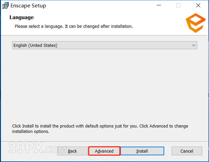
Task: Go to the previous step with Back
Action: pyautogui.click(x=72, y=151)
